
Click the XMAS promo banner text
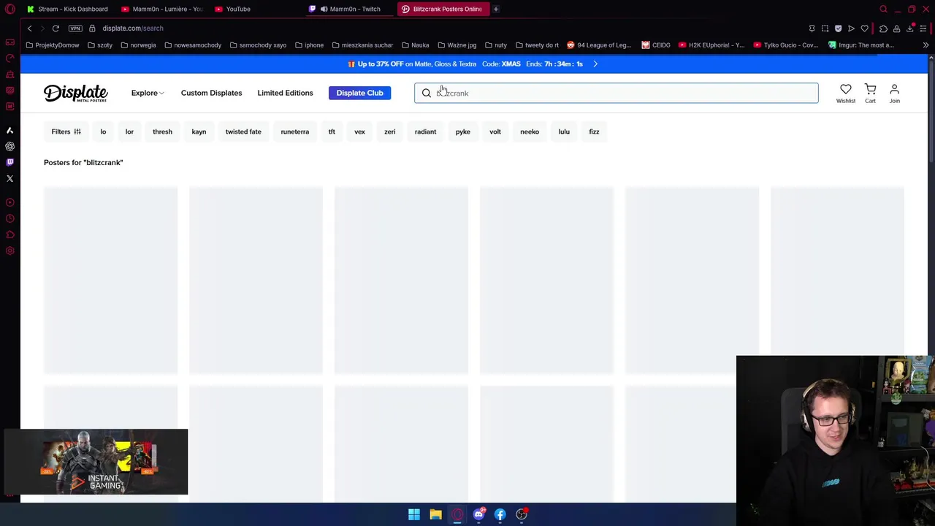coord(465,64)
